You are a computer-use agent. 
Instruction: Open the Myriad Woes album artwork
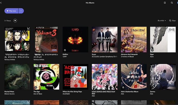[x=17, y=77]
